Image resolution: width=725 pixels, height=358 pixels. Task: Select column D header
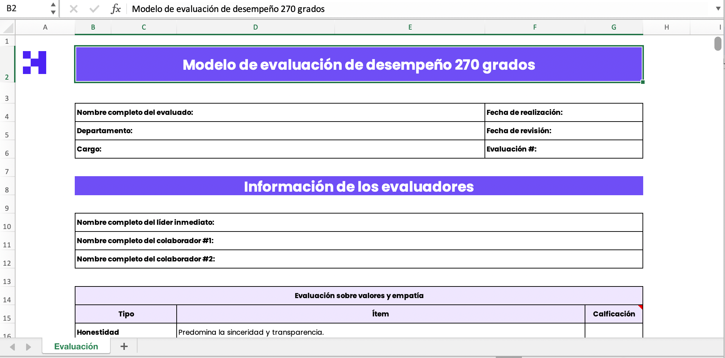tap(255, 27)
